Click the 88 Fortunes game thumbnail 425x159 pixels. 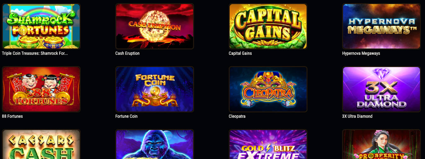pos(41,89)
